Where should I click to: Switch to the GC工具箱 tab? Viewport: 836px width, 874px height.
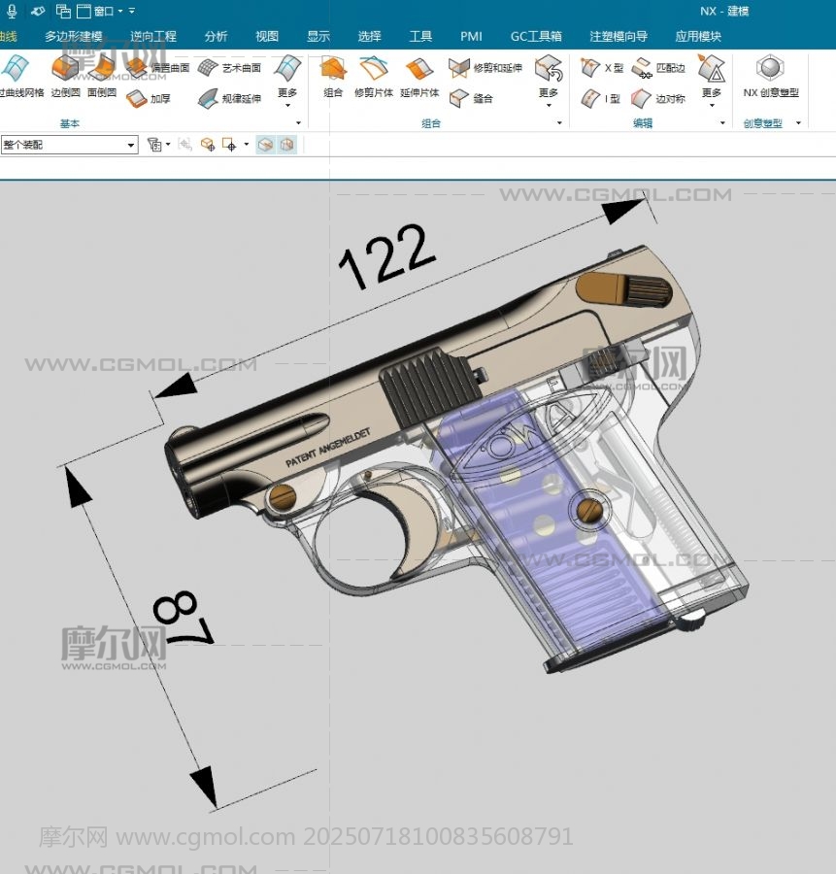coord(536,36)
